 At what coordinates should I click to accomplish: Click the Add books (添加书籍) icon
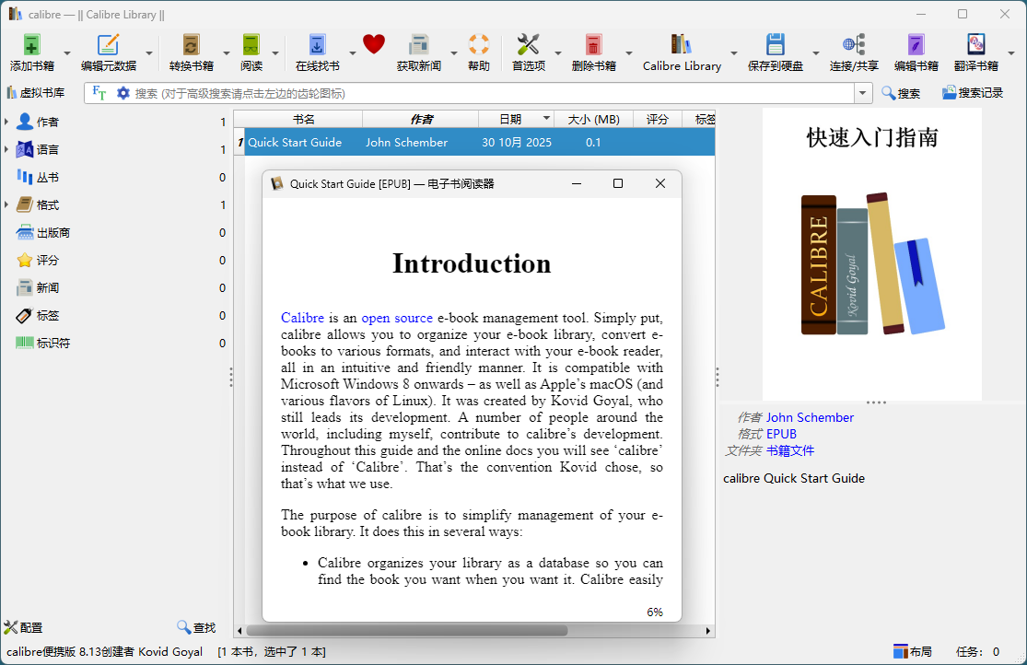[x=31, y=46]
